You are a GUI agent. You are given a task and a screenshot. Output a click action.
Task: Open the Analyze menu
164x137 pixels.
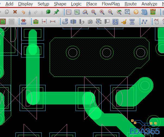point(149,4)
